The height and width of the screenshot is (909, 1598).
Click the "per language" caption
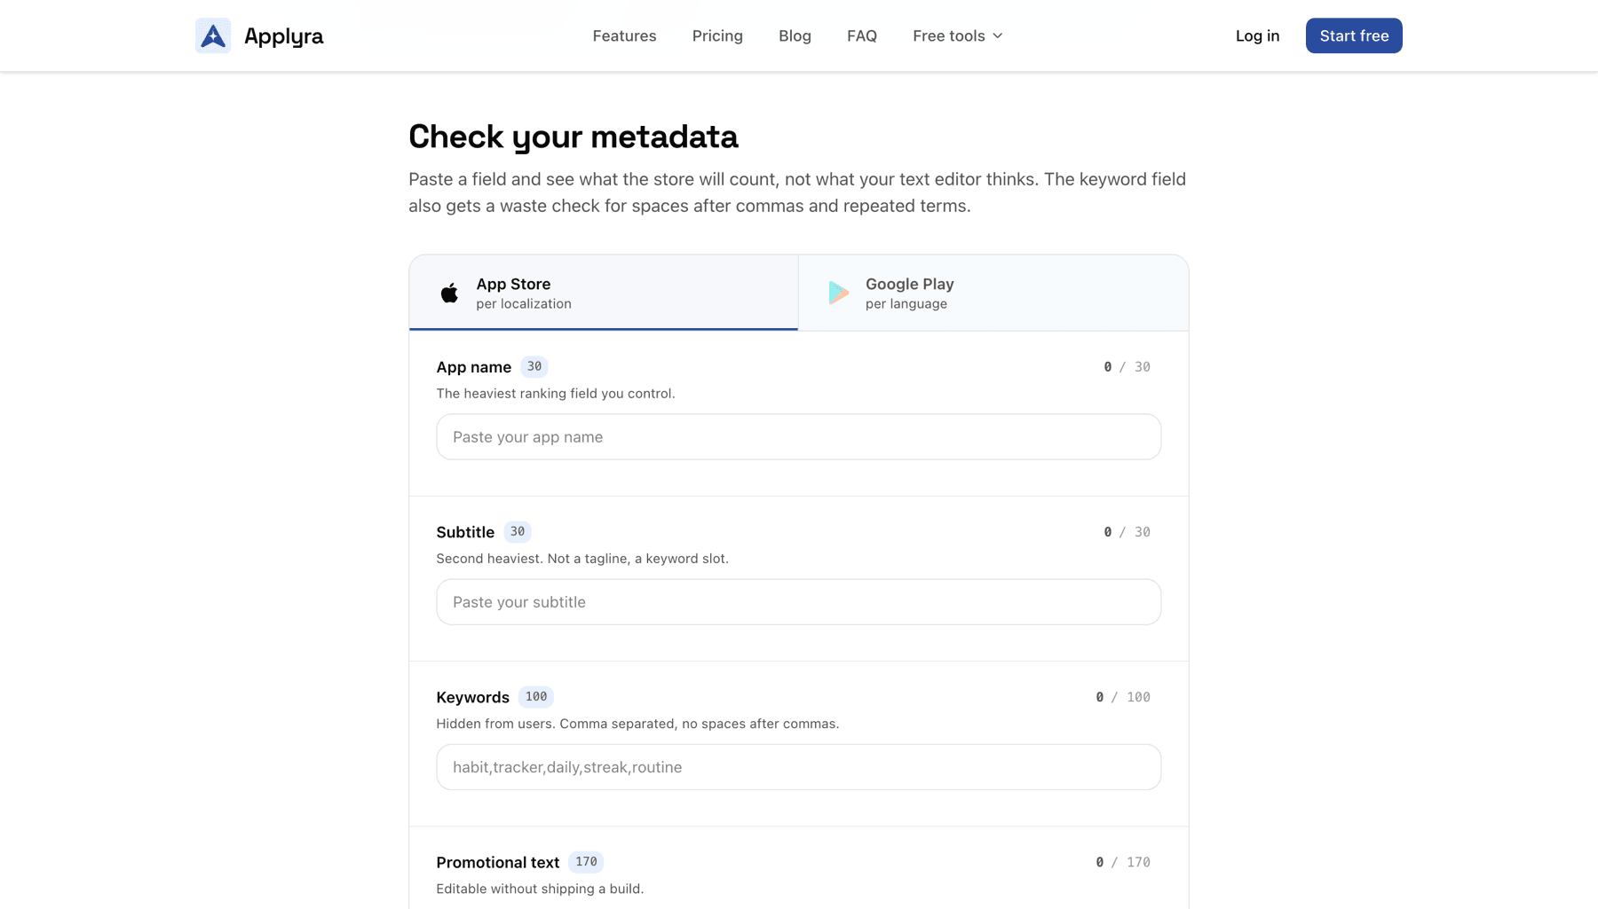906,304
